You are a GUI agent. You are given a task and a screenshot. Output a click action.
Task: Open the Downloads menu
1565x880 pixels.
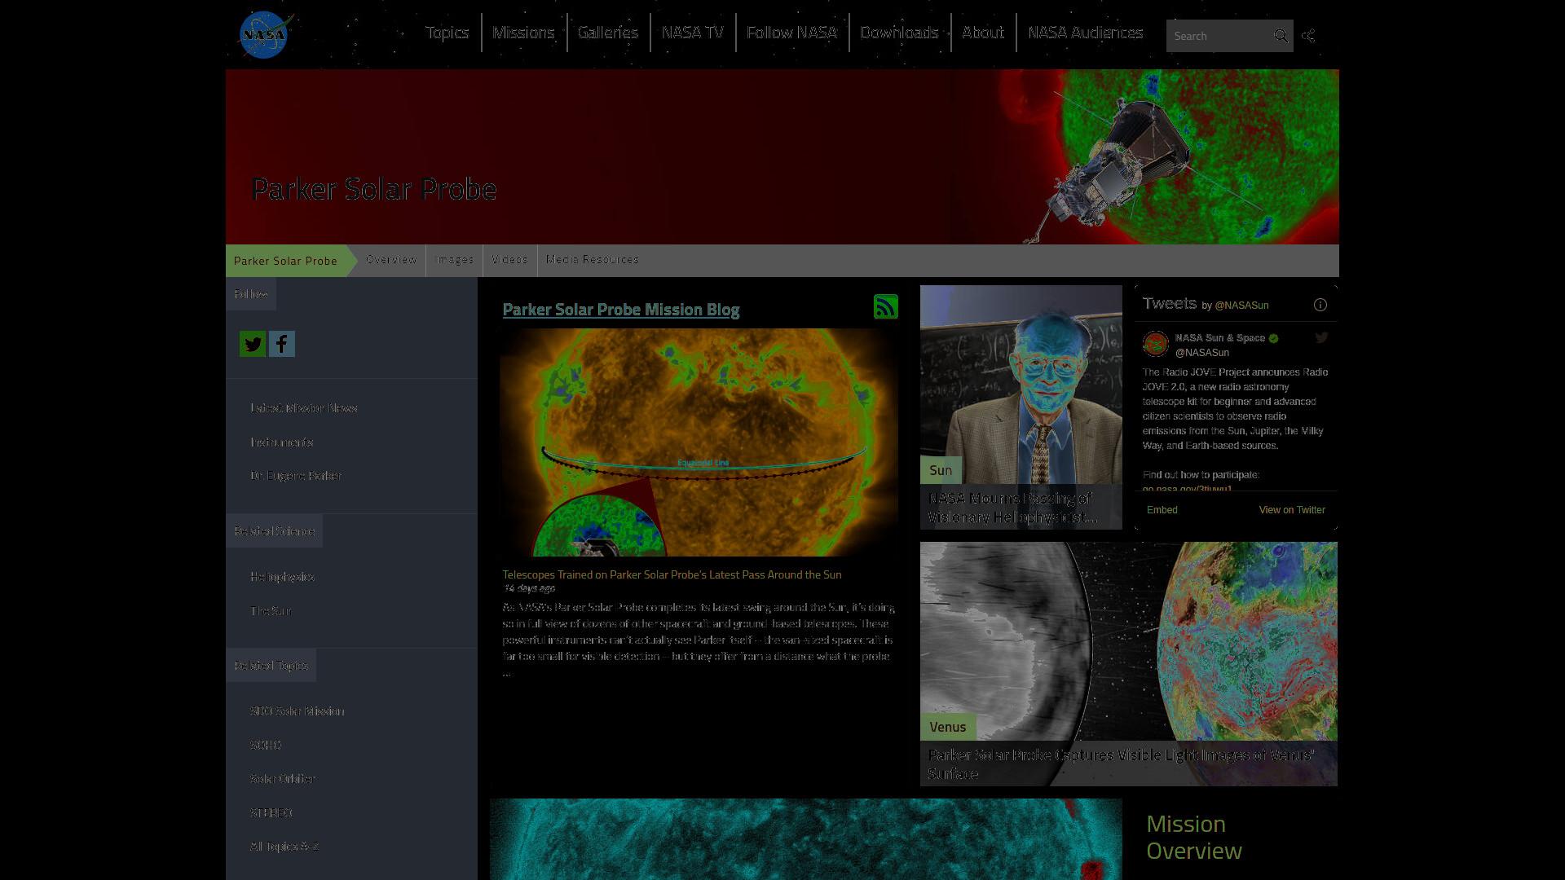point(900,33)
